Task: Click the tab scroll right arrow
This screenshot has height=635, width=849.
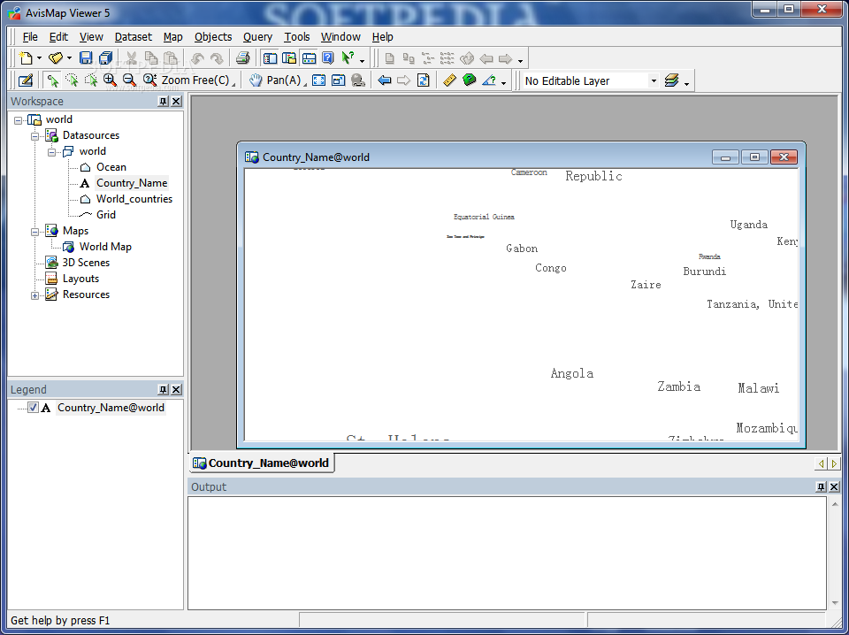Action: 834,463
